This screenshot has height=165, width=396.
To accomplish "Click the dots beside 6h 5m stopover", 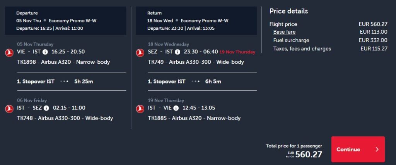I will click(195, 82).
